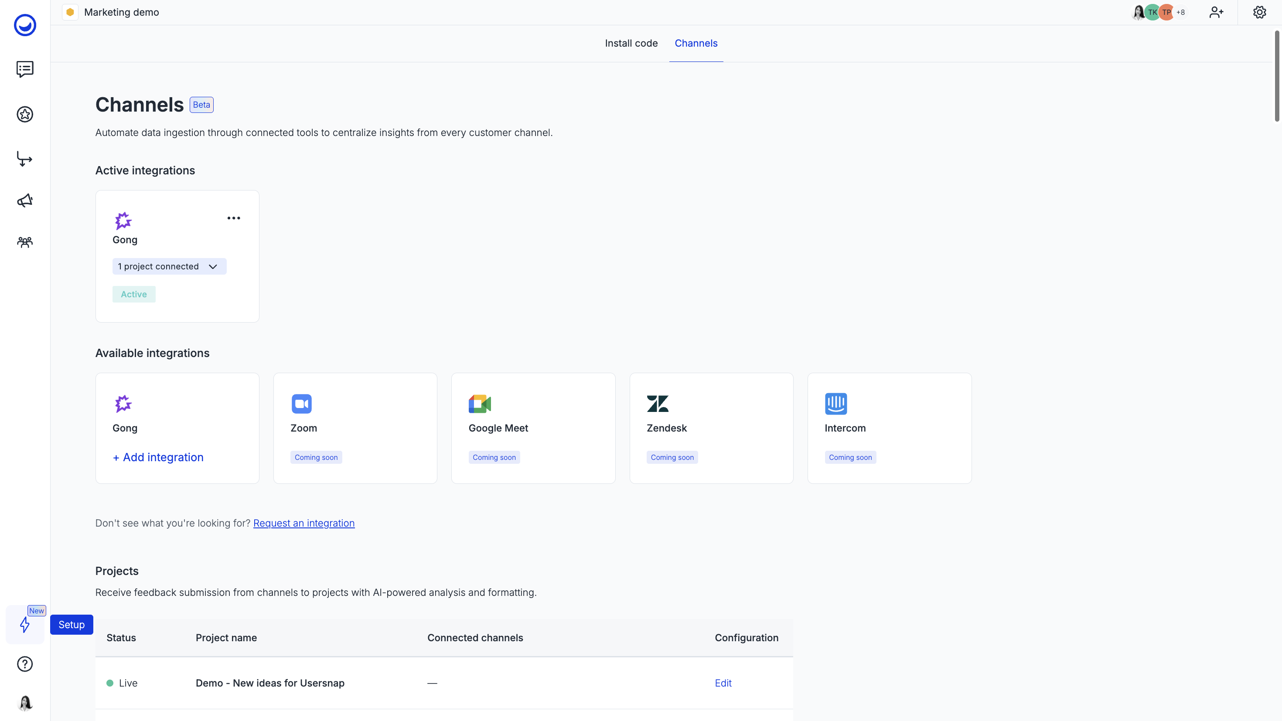This screenshot has height=721, width=1282.
Task: Click the page vertical scrollbar
Action: [x=1276, y=76]
